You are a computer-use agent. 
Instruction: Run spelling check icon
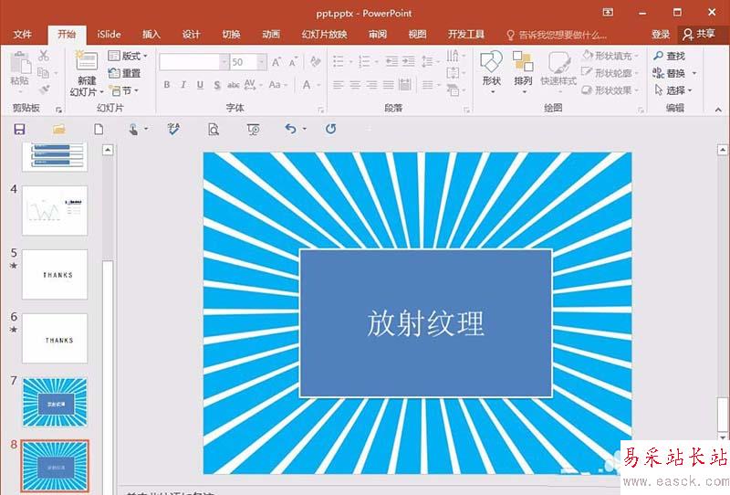(173, 129)
